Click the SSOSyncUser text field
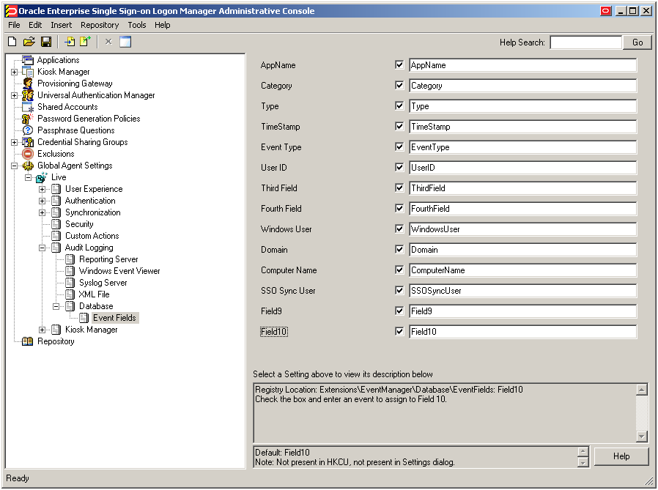658x490 pixels. pos(522,291)
